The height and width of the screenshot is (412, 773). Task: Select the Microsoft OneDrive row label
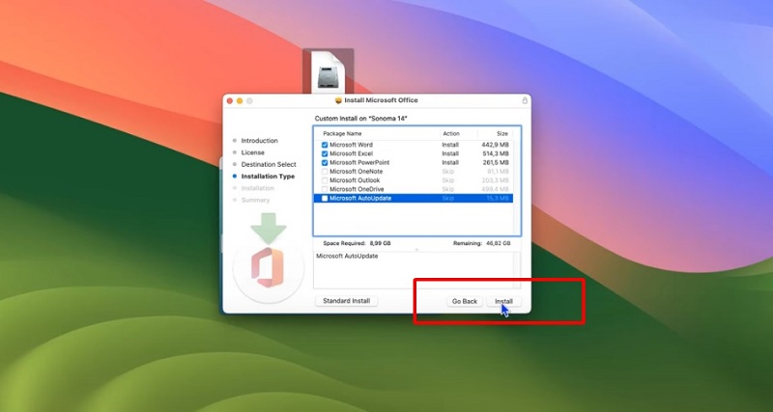point(357,189)
